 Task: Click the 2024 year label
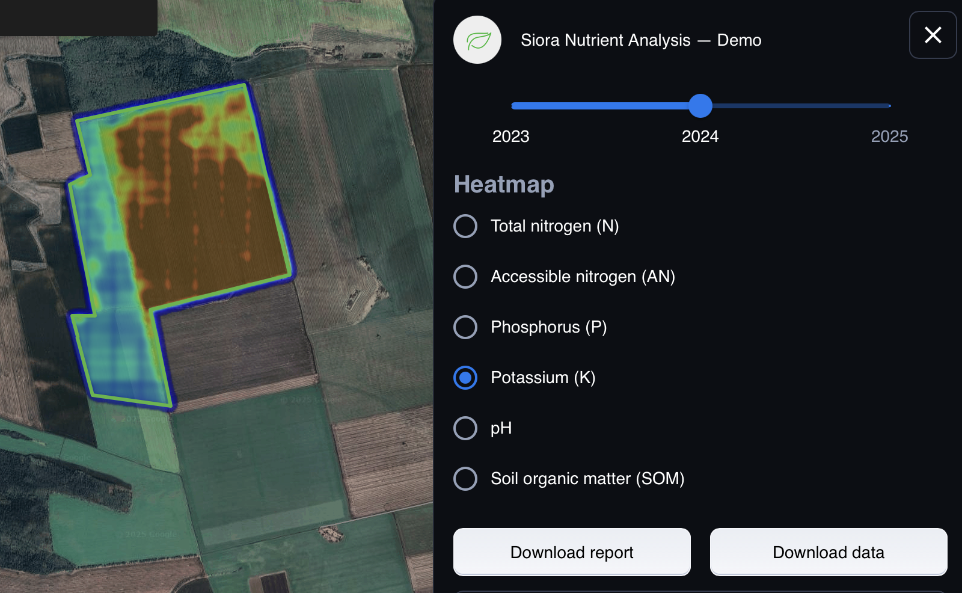[700, 137]
